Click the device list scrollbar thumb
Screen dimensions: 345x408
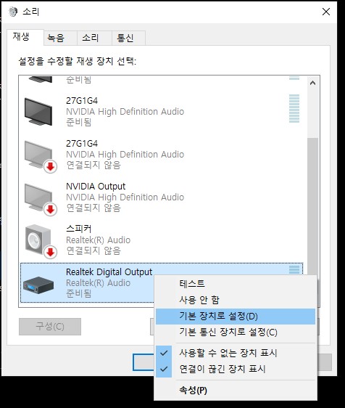(x=313, y=206)
